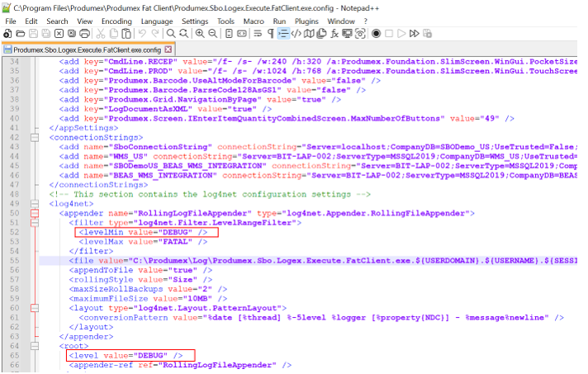
Task: Zoom in with the plus magnifier
Action: click(200, 34)
